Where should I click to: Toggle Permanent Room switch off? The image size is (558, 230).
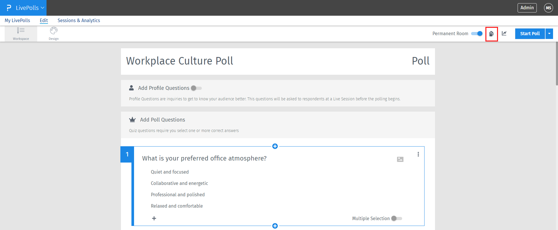click(x=477, y=33)
